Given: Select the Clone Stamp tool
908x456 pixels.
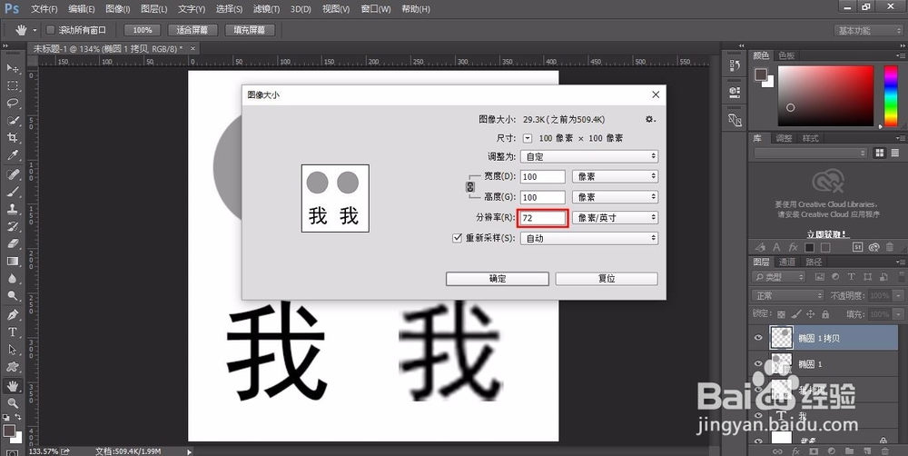Looking at the screenshot, I should click(12, 209).
